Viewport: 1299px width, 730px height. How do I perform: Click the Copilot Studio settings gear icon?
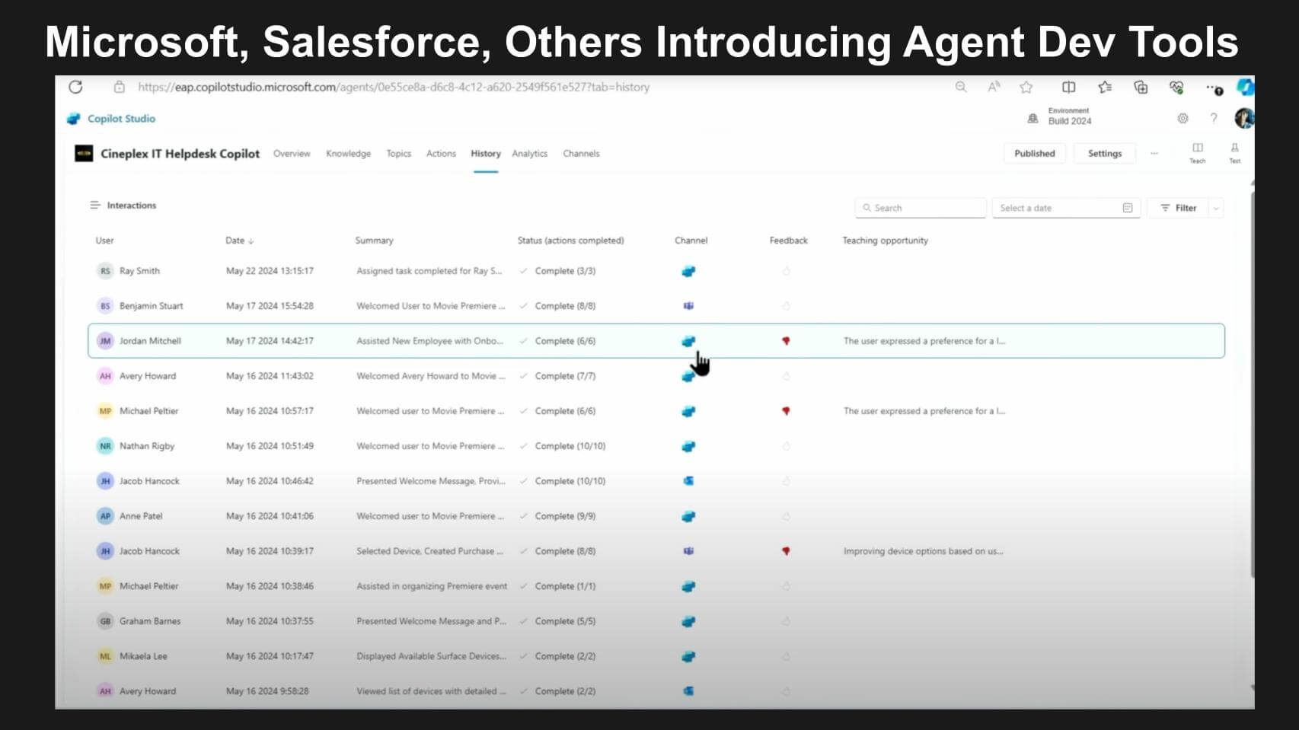[1183, 119]
